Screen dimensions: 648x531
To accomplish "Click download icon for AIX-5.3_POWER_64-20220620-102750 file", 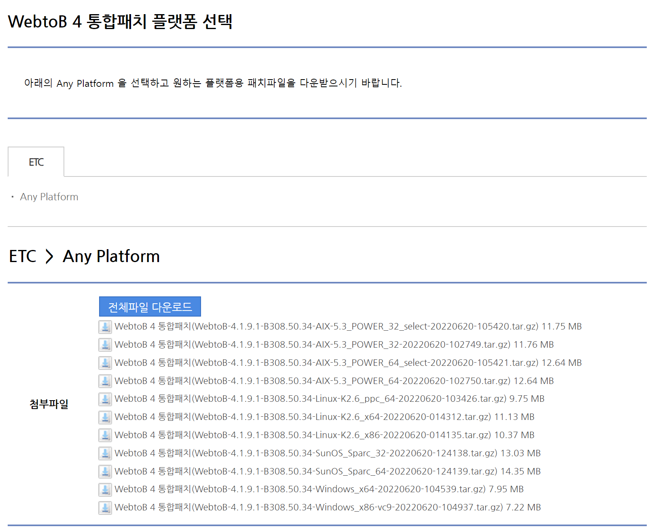I will [x=105, y=381].
